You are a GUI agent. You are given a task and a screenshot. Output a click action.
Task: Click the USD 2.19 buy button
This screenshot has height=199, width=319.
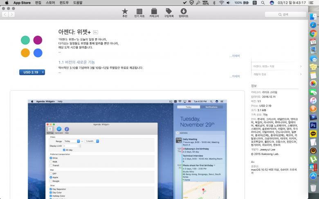[x=29, y=72]
